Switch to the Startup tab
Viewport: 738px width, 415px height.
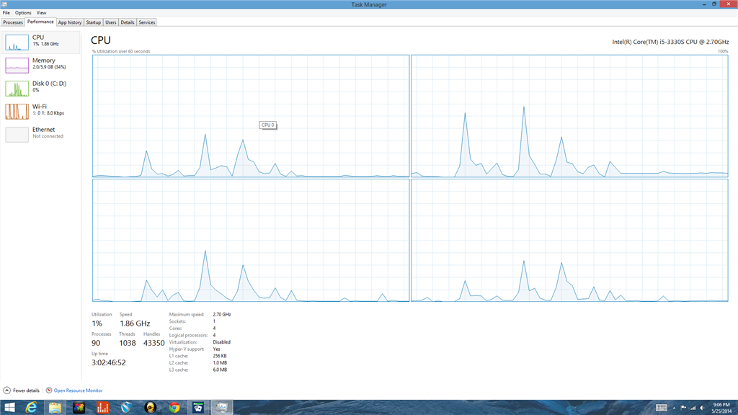[x=93, y=22]
